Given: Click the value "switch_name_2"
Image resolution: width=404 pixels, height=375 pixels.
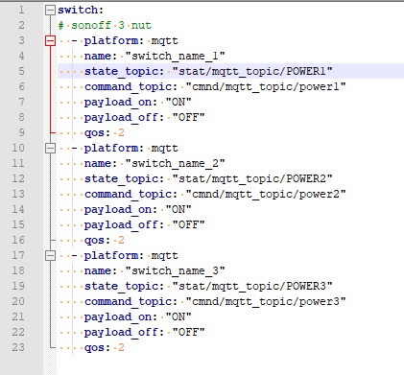Looking at the screenshot, I should (x=175, y=164).
